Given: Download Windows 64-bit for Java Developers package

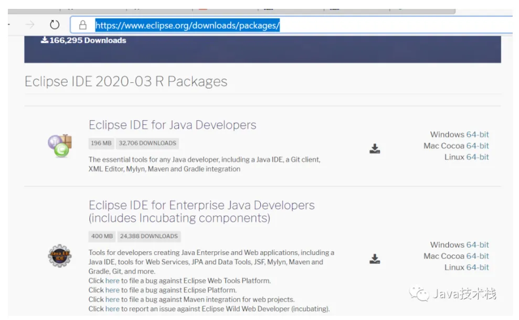Looking at the screenshot, I should point(477,134).
